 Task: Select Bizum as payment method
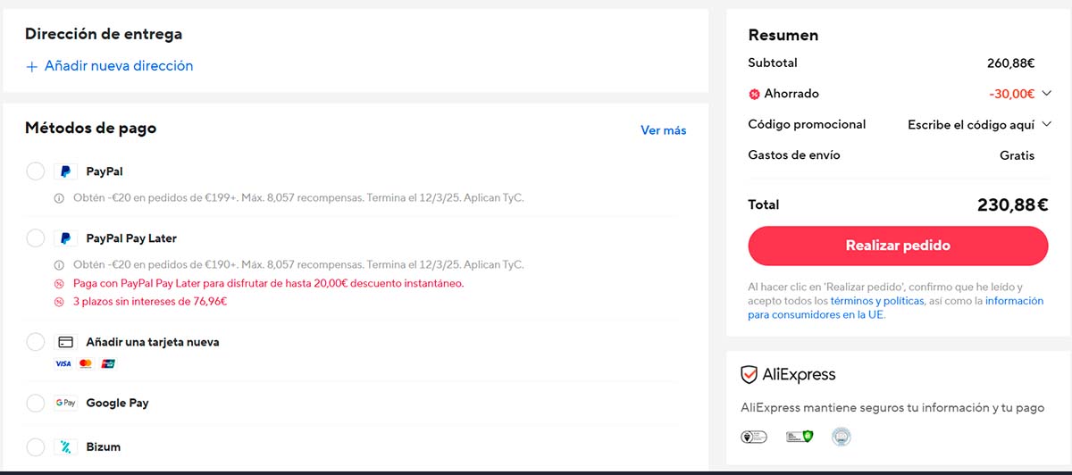point(36,446)
